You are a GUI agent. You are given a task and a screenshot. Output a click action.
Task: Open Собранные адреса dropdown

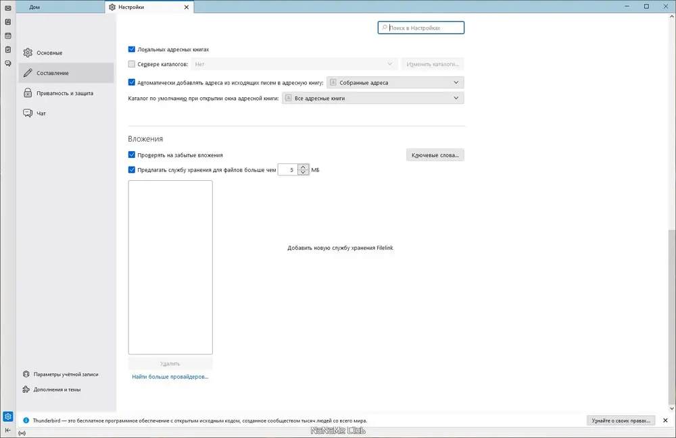[x=395, y=82]
